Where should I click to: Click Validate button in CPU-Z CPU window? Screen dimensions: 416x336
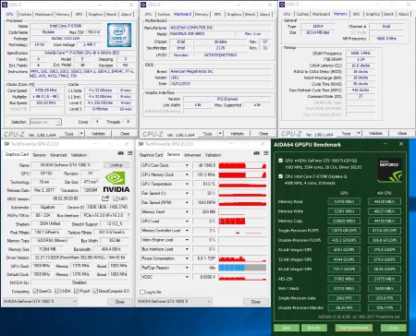(x=98, y=134)
